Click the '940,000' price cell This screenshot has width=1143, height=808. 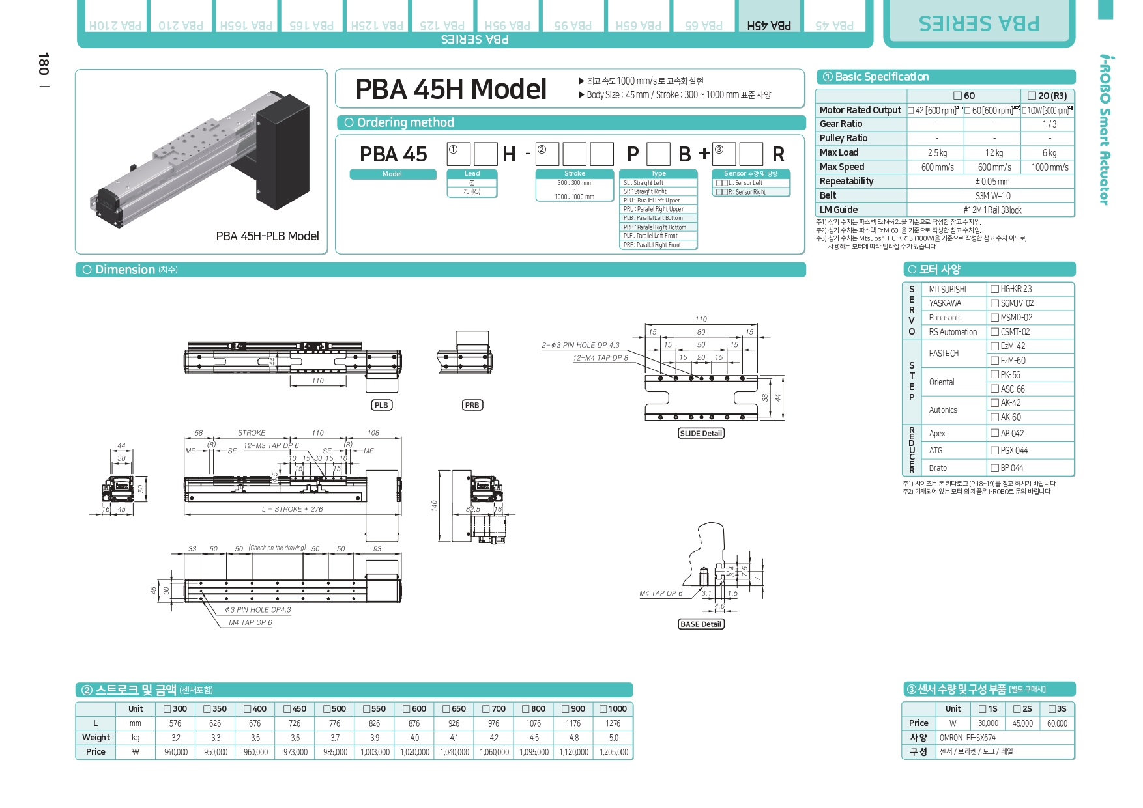click(x=175, y=752)
